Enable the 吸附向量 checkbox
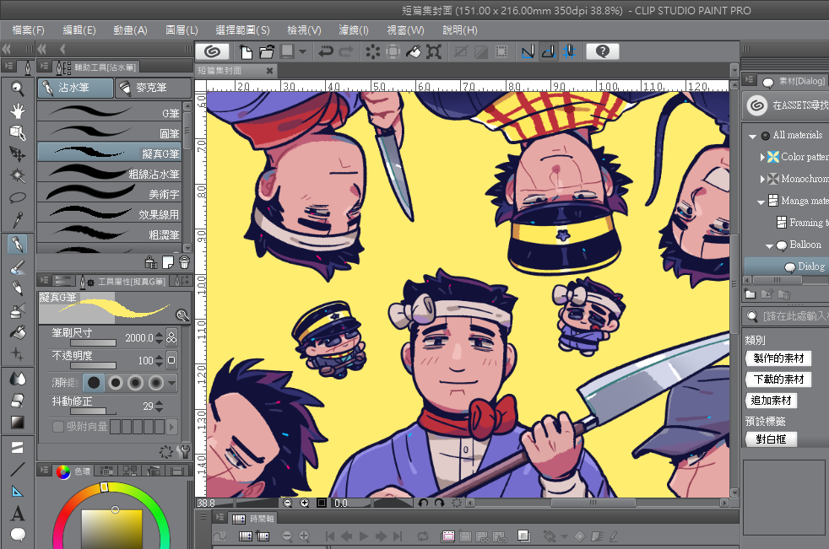Screen dimensions: 829x549 pos(58,427)
